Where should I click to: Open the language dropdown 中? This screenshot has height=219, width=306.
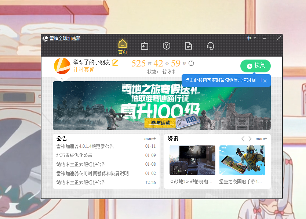(x=251, y=38)
